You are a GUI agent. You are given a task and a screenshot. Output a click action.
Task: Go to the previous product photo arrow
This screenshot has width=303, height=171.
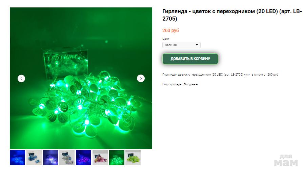(21, 79)
